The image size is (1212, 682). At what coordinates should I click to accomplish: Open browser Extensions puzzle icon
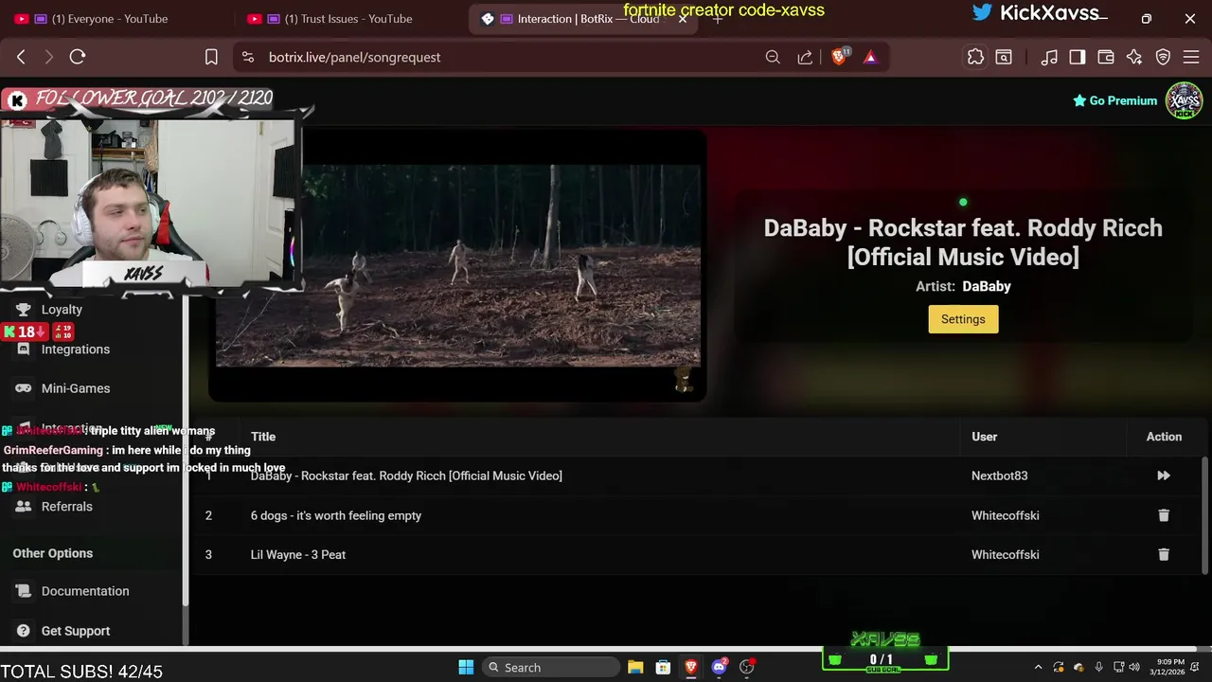coord(975,57)
